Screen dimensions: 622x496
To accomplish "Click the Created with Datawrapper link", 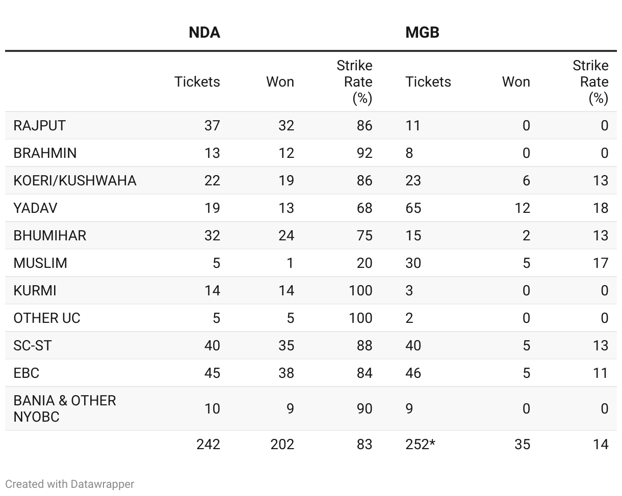I will coord(70,484).
